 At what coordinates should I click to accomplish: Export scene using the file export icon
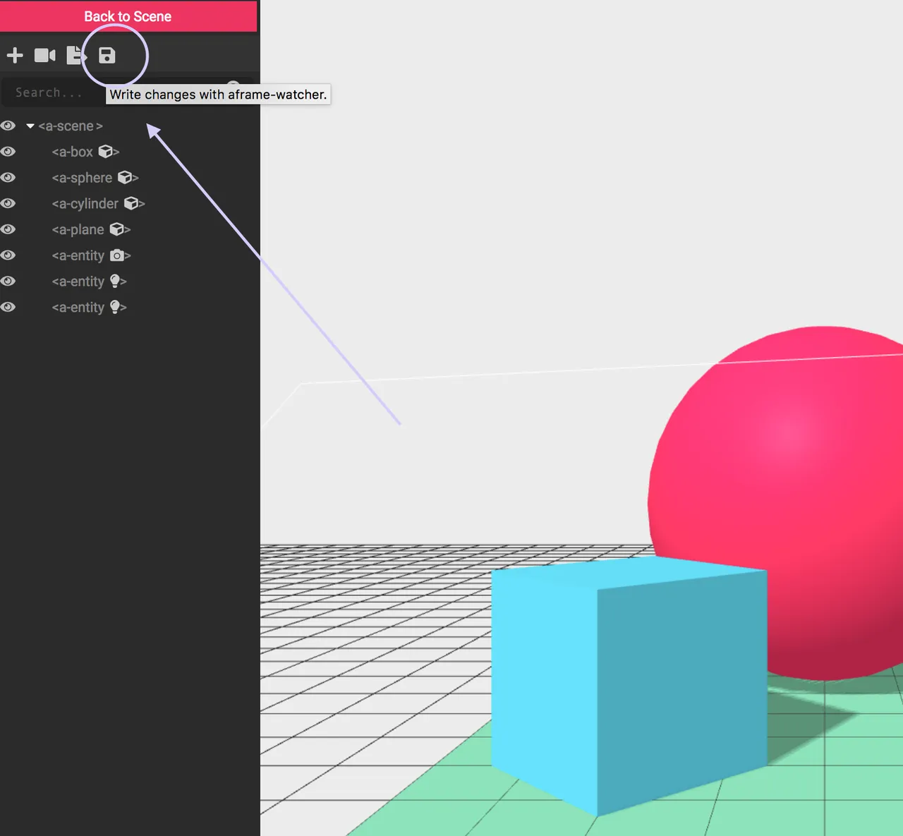point(75,55)
